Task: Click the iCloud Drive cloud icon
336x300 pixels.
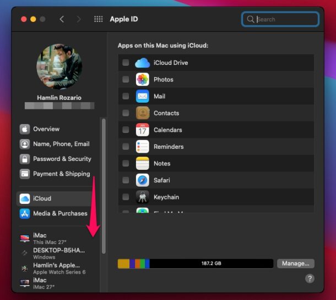Action: pos(142,63)
